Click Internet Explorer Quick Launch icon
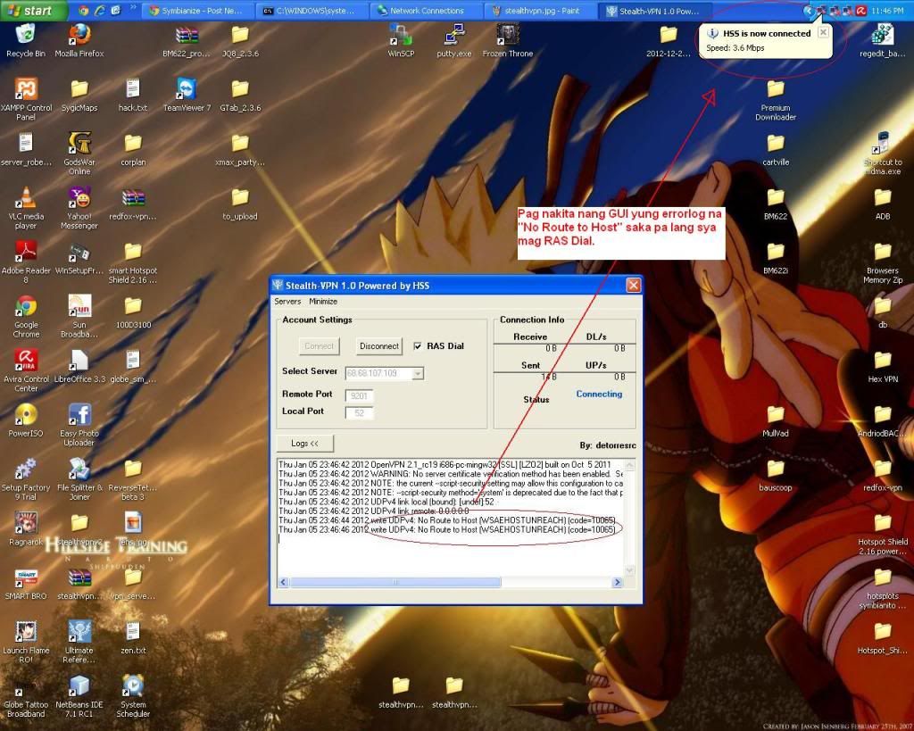This screenshot has height=731, width=914. click(100, 11)
